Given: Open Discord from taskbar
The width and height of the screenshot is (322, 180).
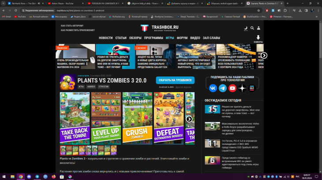Looking at the screenshot, I should (x=29, y=177).
